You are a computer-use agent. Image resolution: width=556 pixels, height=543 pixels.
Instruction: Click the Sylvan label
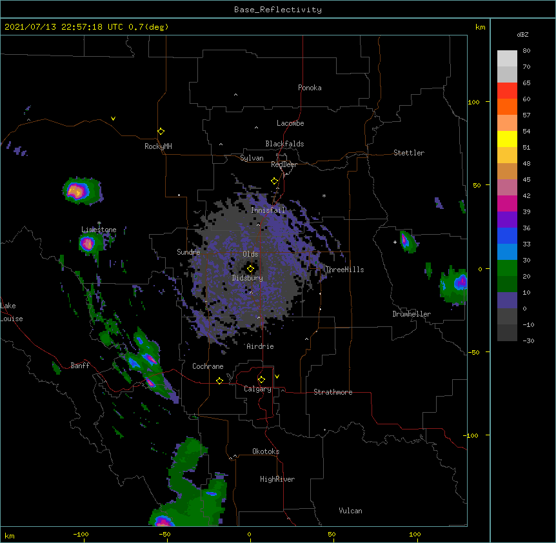252,158
